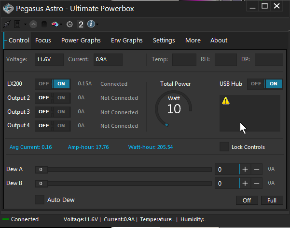Image resolution: width=290 pixels, height=228 pixels.
Task: Click the clock gauge icon in toolbar
Action: point(69,24)
